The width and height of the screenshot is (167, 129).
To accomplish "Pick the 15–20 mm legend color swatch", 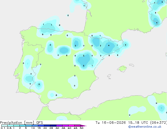I will pyautogui.click(x=41, y=126).
